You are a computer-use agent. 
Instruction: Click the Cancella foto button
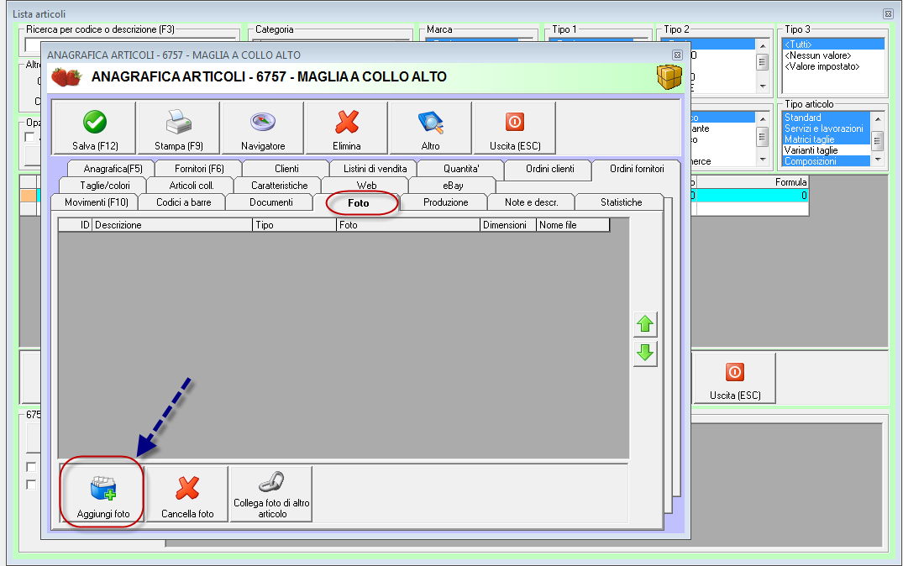pyautogui.click(x=187, y=494)
